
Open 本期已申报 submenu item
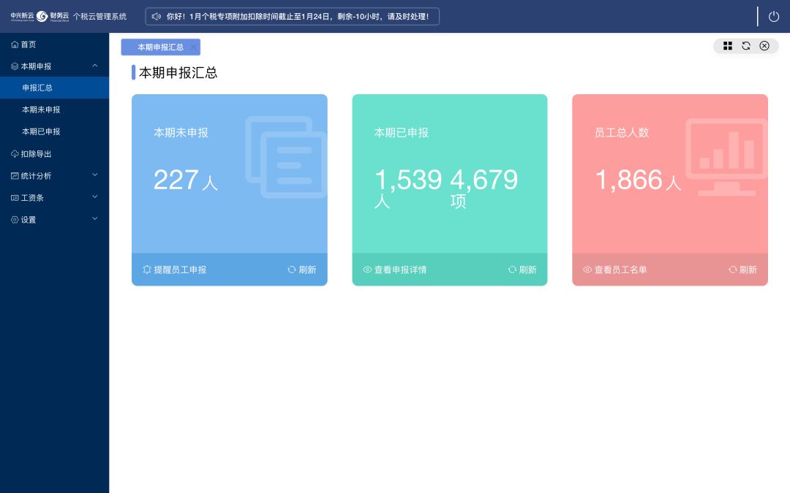[54, 131]
